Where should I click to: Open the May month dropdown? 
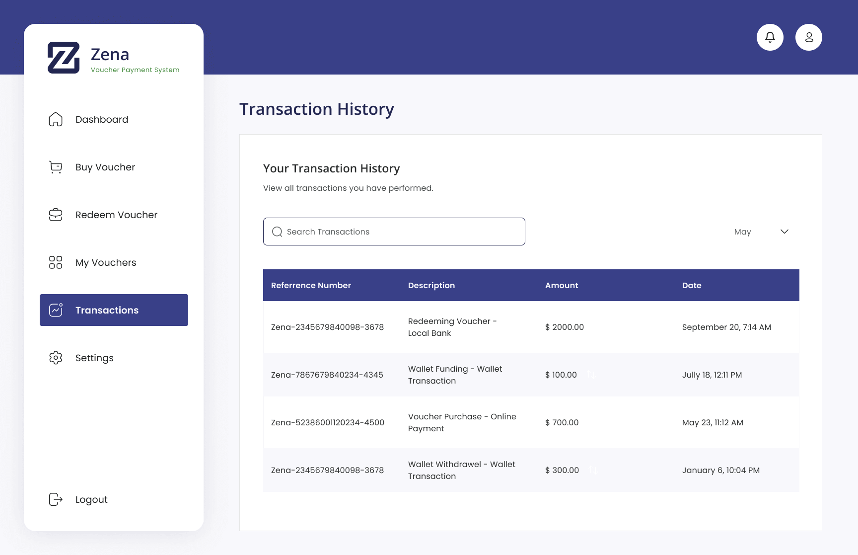coord(761,232)
